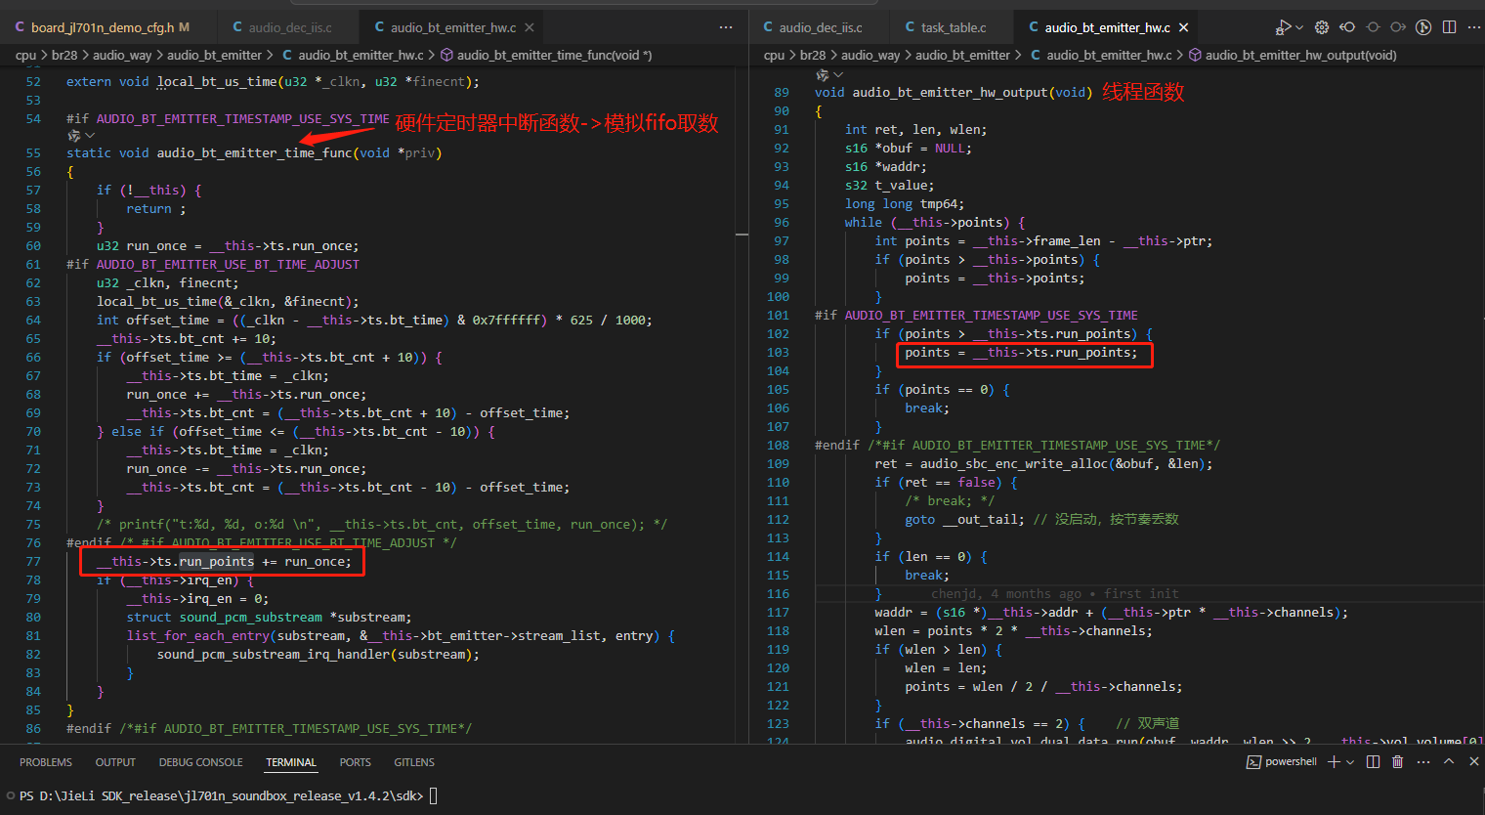Open the board_jl701n_demo_cfg.h tab
Image resolution: width=1485 pixels, height=815 pixels.
pos(101,27)
